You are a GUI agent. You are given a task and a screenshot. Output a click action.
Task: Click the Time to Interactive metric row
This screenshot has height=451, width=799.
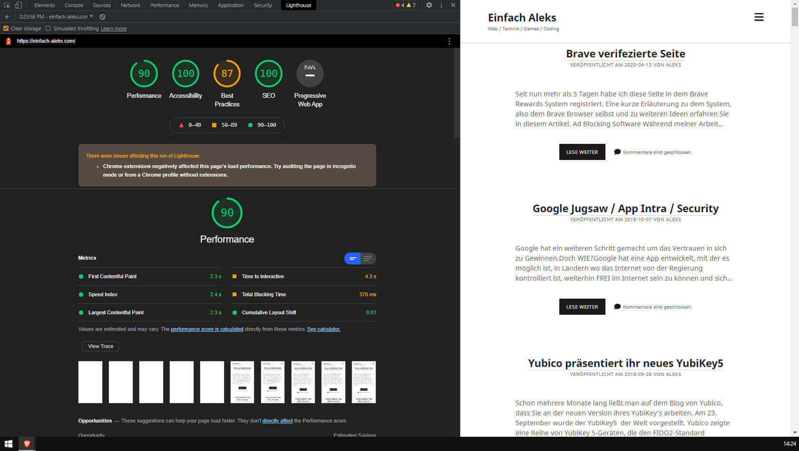click(x=304, y=276)
